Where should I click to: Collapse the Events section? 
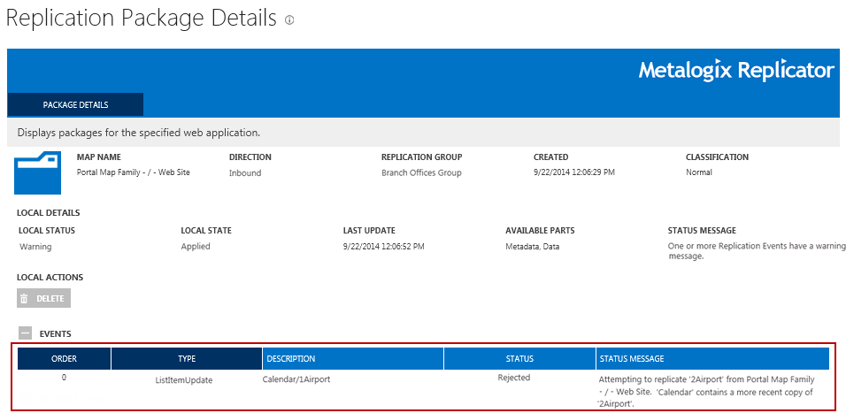(26, 333)
